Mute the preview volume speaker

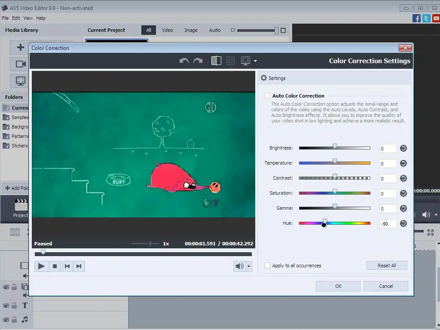(x=239, y=266)
